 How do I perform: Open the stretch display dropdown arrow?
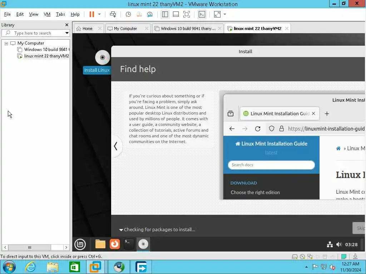[x=225, y=14]
